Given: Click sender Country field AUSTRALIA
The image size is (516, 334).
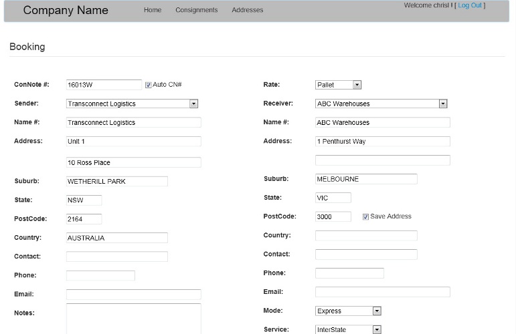Looking at the screenshot, I should coord(117,238).
